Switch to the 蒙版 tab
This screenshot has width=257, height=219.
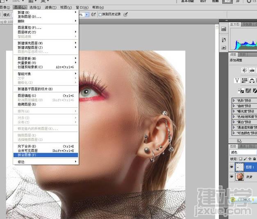tap(242, 54)
